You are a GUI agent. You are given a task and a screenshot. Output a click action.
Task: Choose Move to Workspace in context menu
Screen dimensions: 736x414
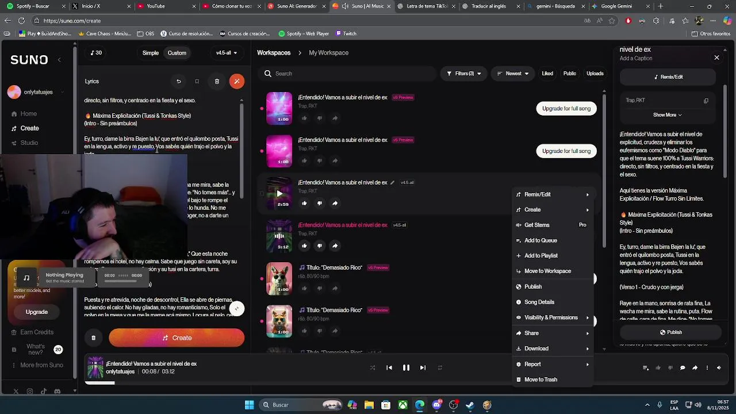[553, 271]
